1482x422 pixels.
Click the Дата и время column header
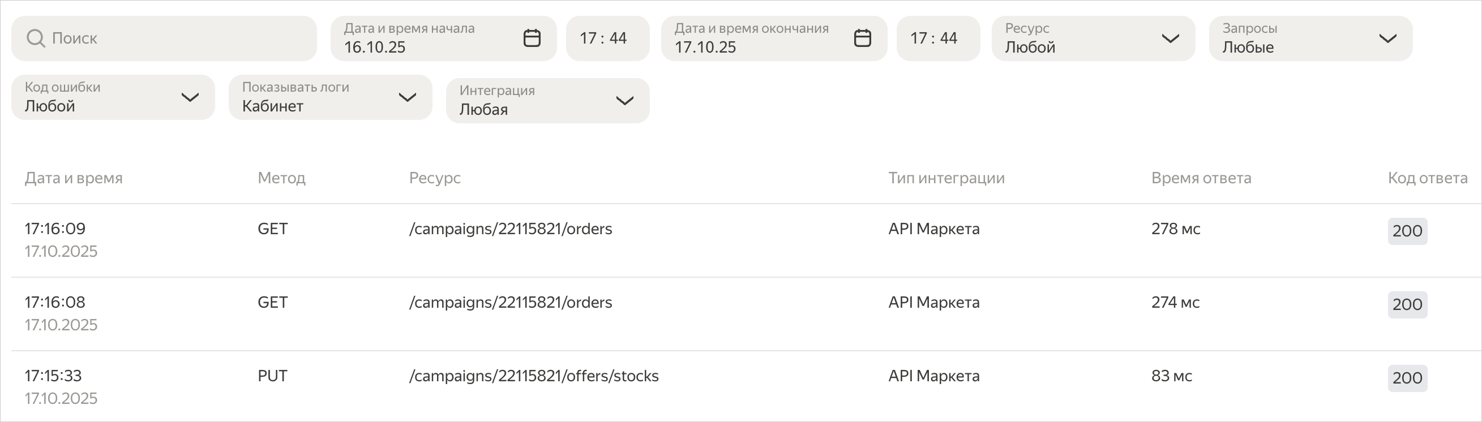74,178
